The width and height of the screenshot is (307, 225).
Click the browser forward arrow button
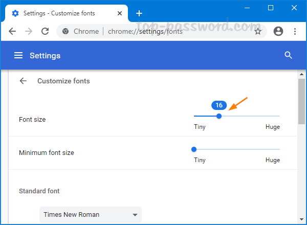29,31
